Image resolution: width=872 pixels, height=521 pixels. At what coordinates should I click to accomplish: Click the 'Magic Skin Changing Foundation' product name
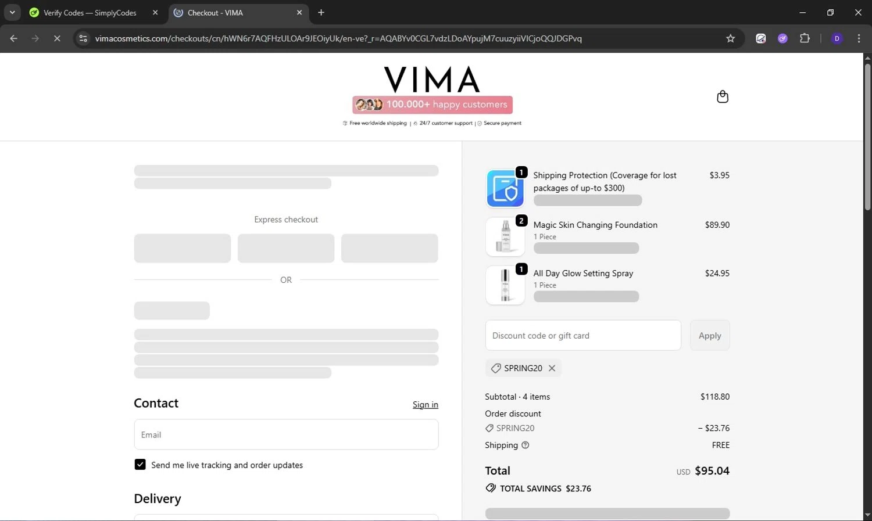[595, 225]
